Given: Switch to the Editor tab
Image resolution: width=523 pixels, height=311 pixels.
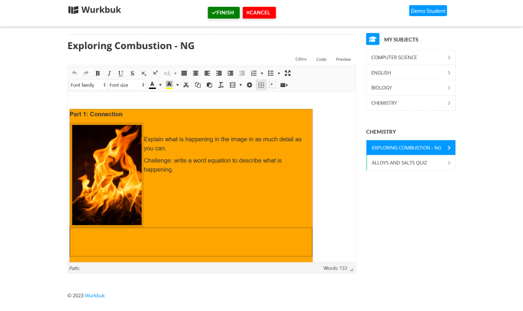Looking at the screenshot, I should pyautogui.click(x=301, y=59).
